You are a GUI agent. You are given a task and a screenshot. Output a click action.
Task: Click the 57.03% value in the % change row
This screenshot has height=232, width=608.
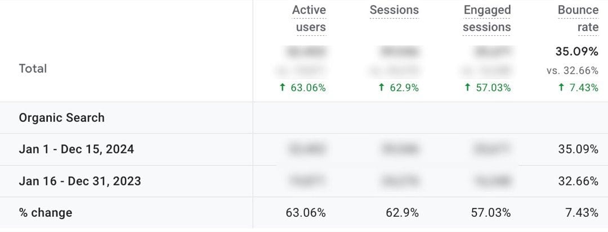[491, 213]
